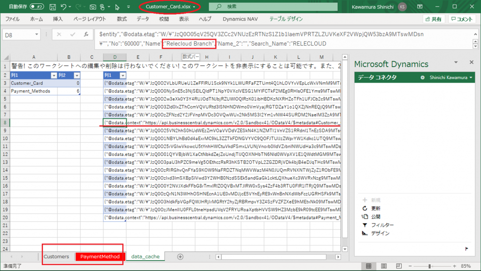Switch to the 挿入 tab

[x=58, y=19]
